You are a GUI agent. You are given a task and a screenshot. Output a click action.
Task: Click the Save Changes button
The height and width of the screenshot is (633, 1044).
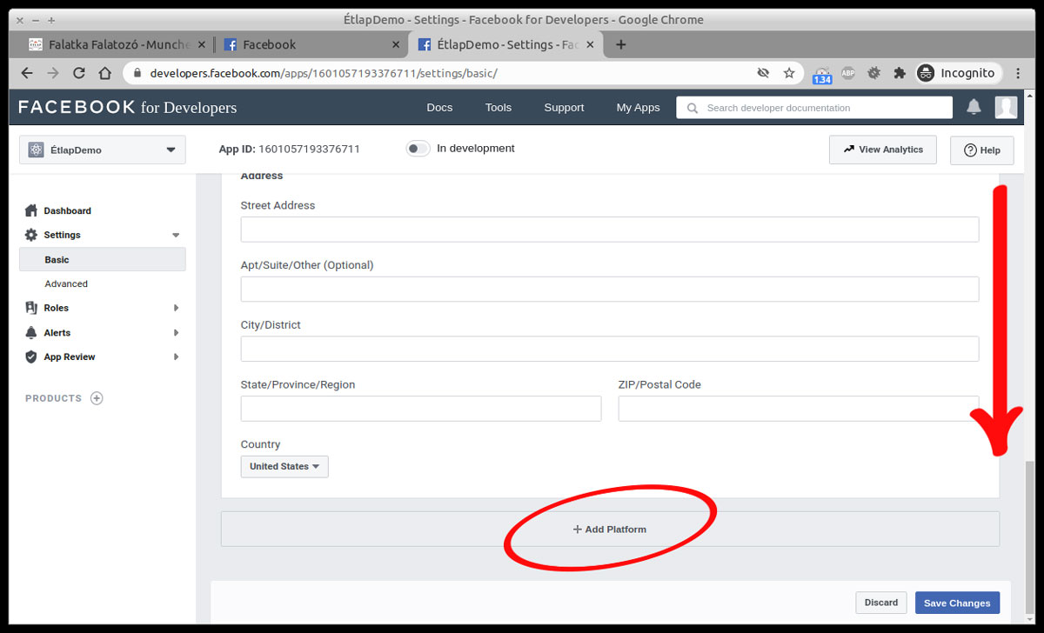957,603
